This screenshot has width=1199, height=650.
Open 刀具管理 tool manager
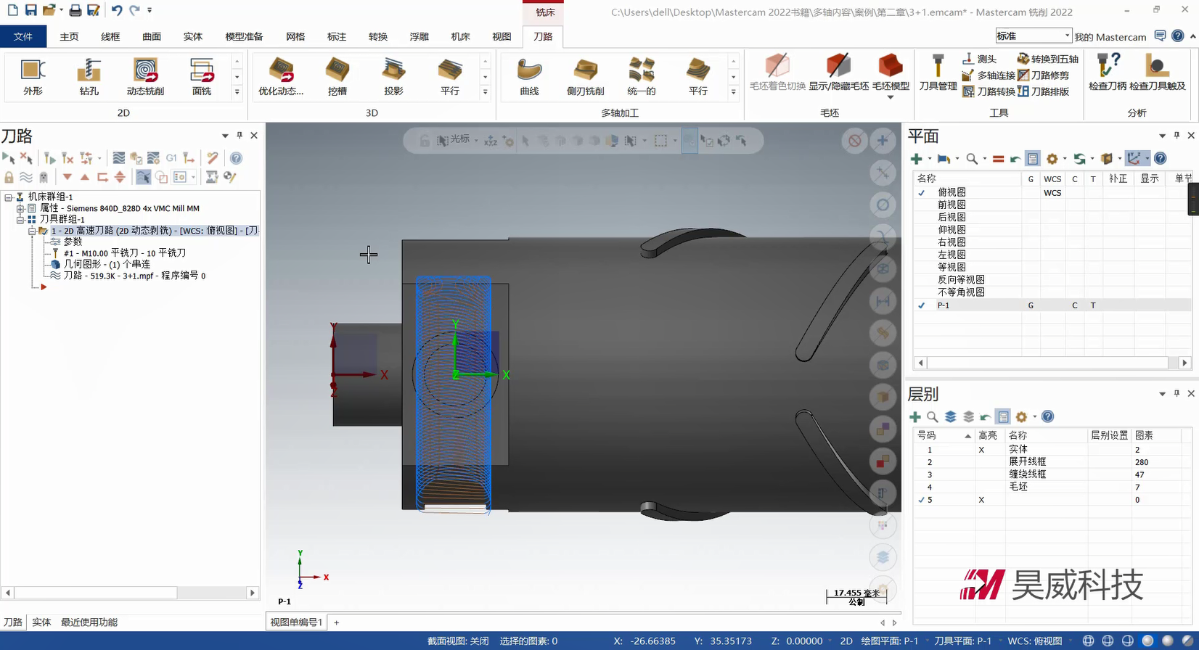tap(938, 73)
